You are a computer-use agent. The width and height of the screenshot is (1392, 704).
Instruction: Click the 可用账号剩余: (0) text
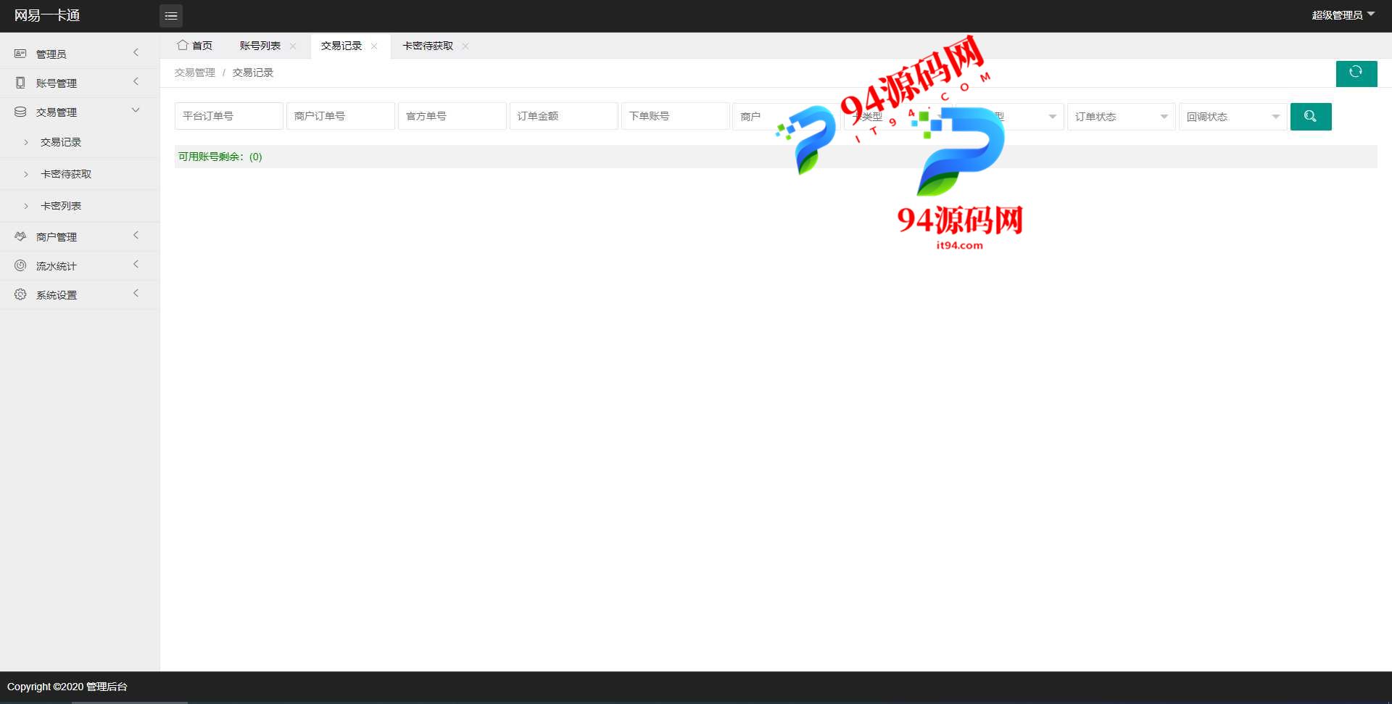pyautogui.click(x=220, y=157)
